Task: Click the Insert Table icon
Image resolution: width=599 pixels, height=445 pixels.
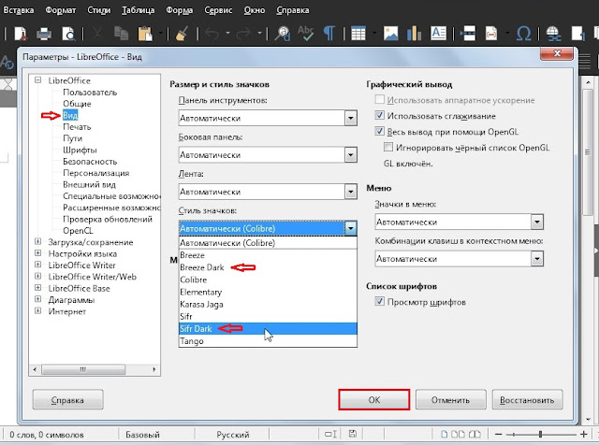Action: [x=358, y=34]
